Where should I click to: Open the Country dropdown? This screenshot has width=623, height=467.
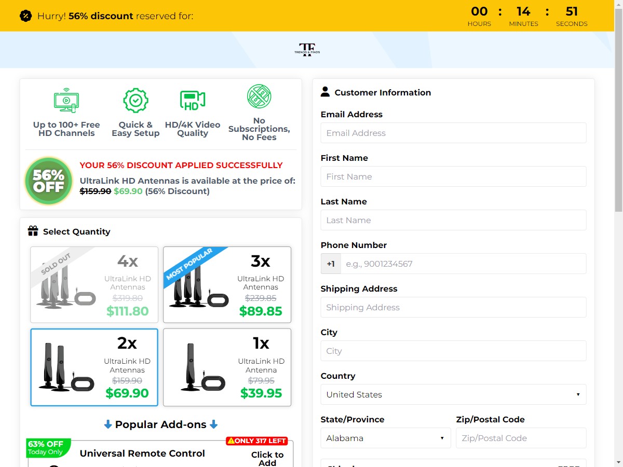pyautogui.click(x=453, y=394)
